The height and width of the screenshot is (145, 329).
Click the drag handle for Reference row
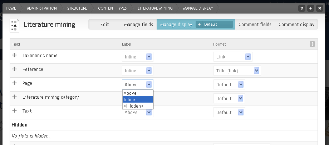pos(14,69)
